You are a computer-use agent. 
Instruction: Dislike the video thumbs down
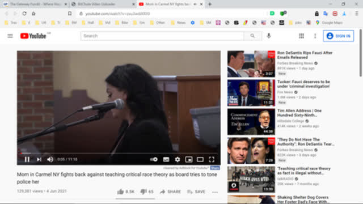(147, 192)
